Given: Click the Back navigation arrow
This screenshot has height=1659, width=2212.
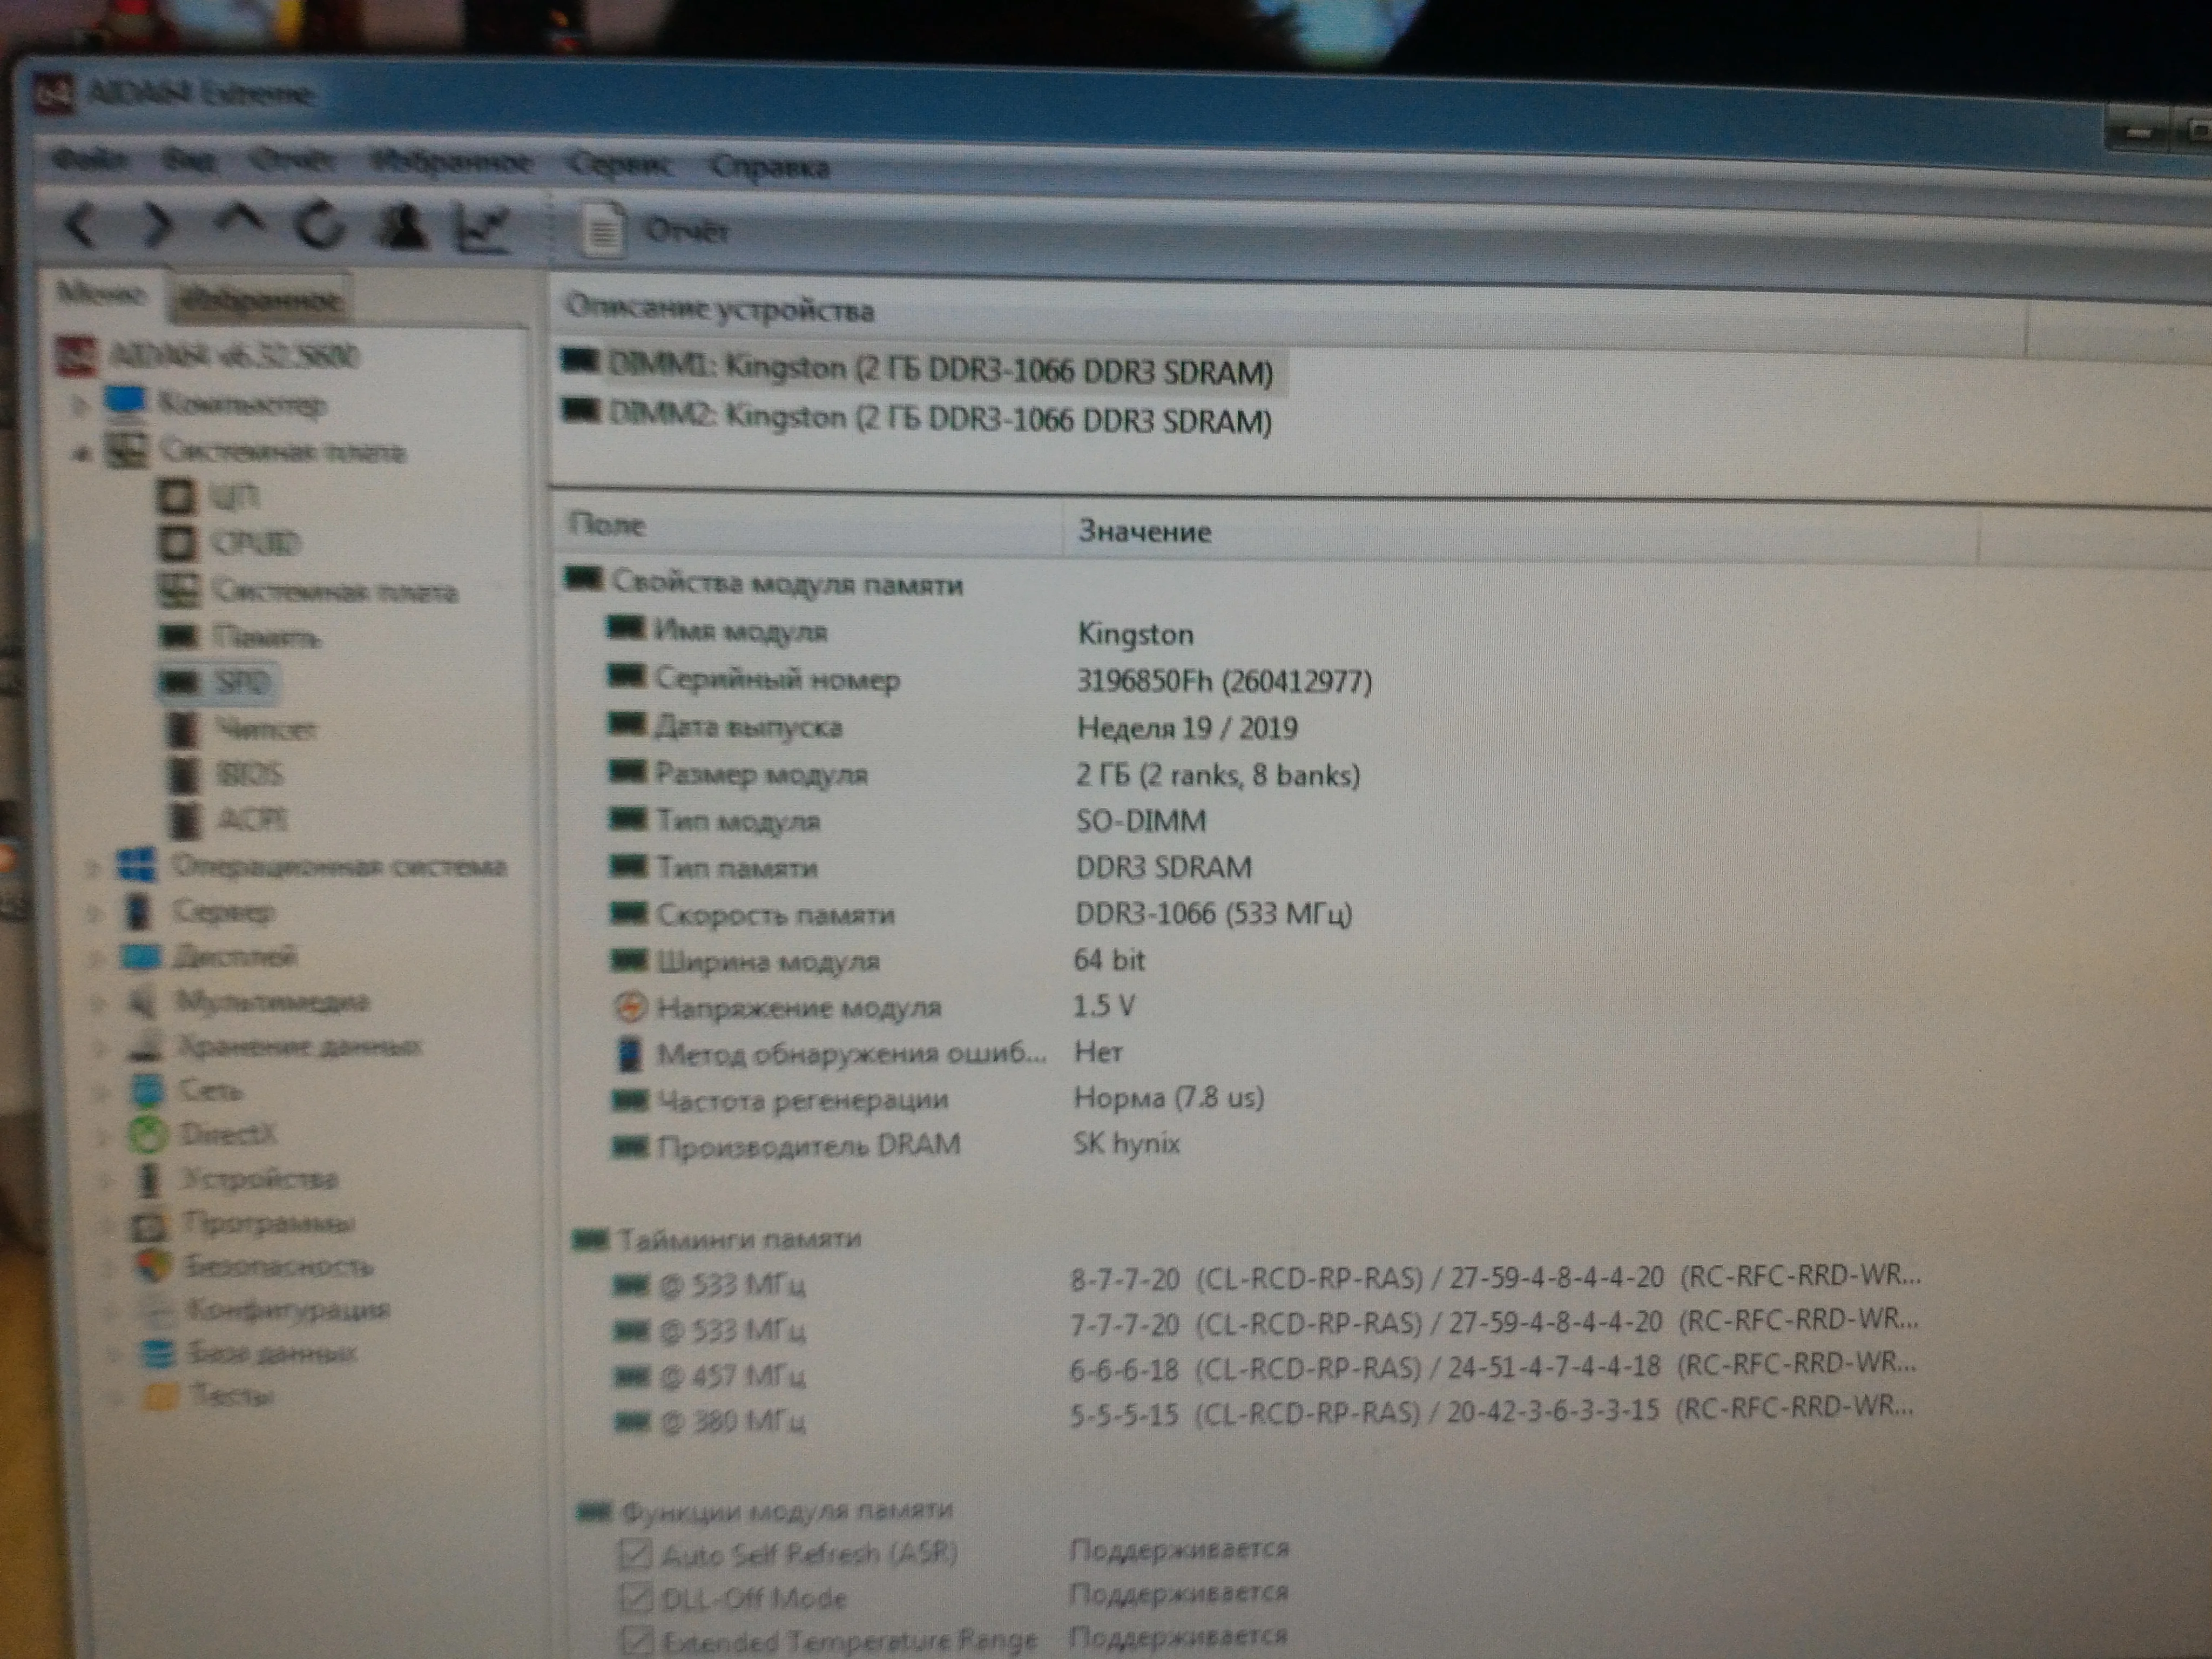Looking at the screenshot, I should point(80,225).
